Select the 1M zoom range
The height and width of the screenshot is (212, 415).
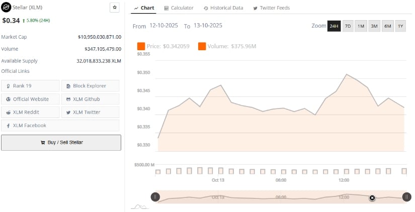(x=361, y=26)
